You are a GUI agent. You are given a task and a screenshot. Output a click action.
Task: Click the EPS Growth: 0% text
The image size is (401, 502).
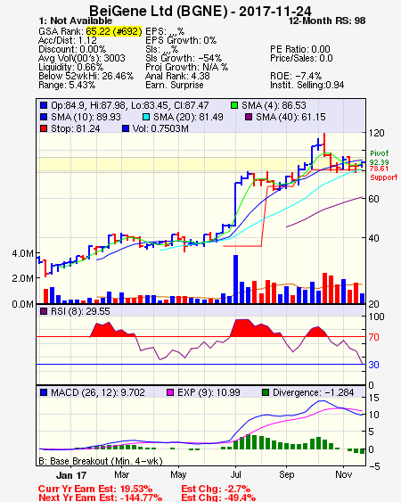(x=181, y=40)
